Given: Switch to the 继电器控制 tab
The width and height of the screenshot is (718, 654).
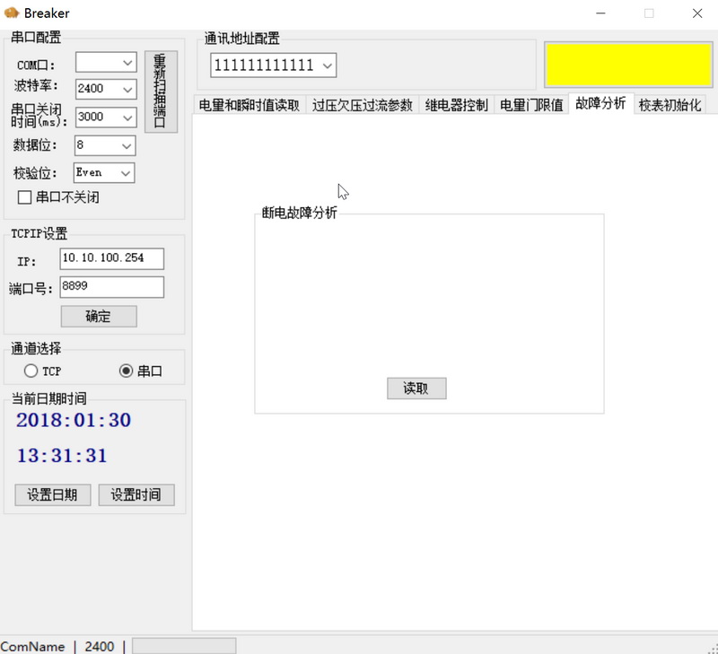Looking at the screenshot, I should pos(456,105).
